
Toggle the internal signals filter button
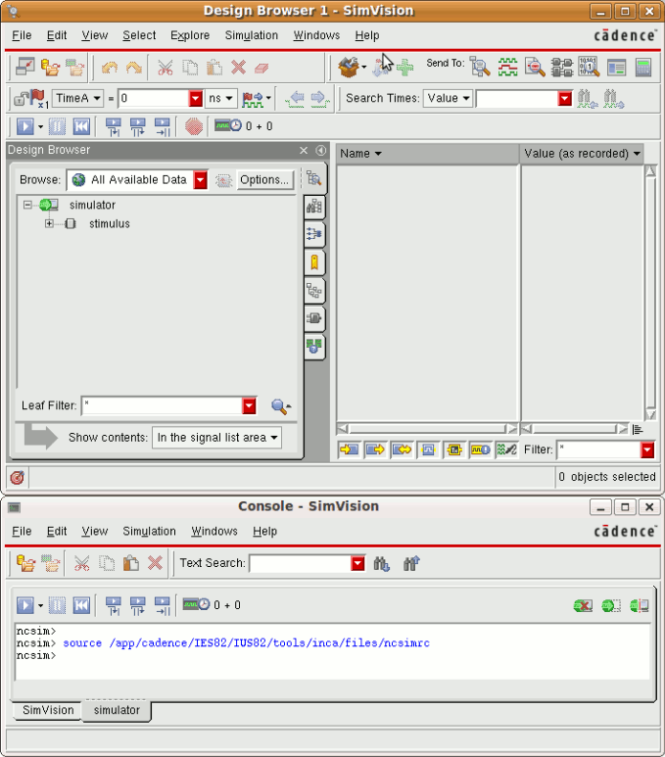tap(428, 449)
